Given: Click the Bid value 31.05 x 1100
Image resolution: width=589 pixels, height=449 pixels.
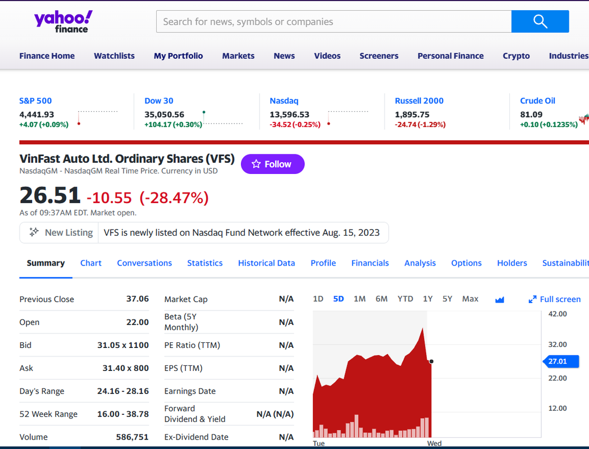Looking at the screenshot, I should 123,345.
